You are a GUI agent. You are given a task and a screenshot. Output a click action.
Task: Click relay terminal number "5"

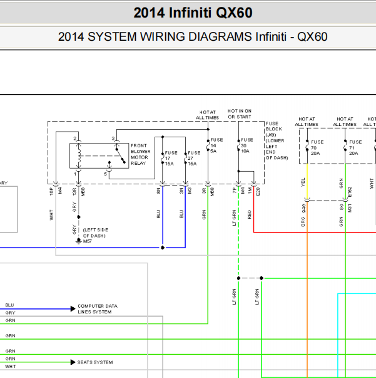click(x=105, y=174)
